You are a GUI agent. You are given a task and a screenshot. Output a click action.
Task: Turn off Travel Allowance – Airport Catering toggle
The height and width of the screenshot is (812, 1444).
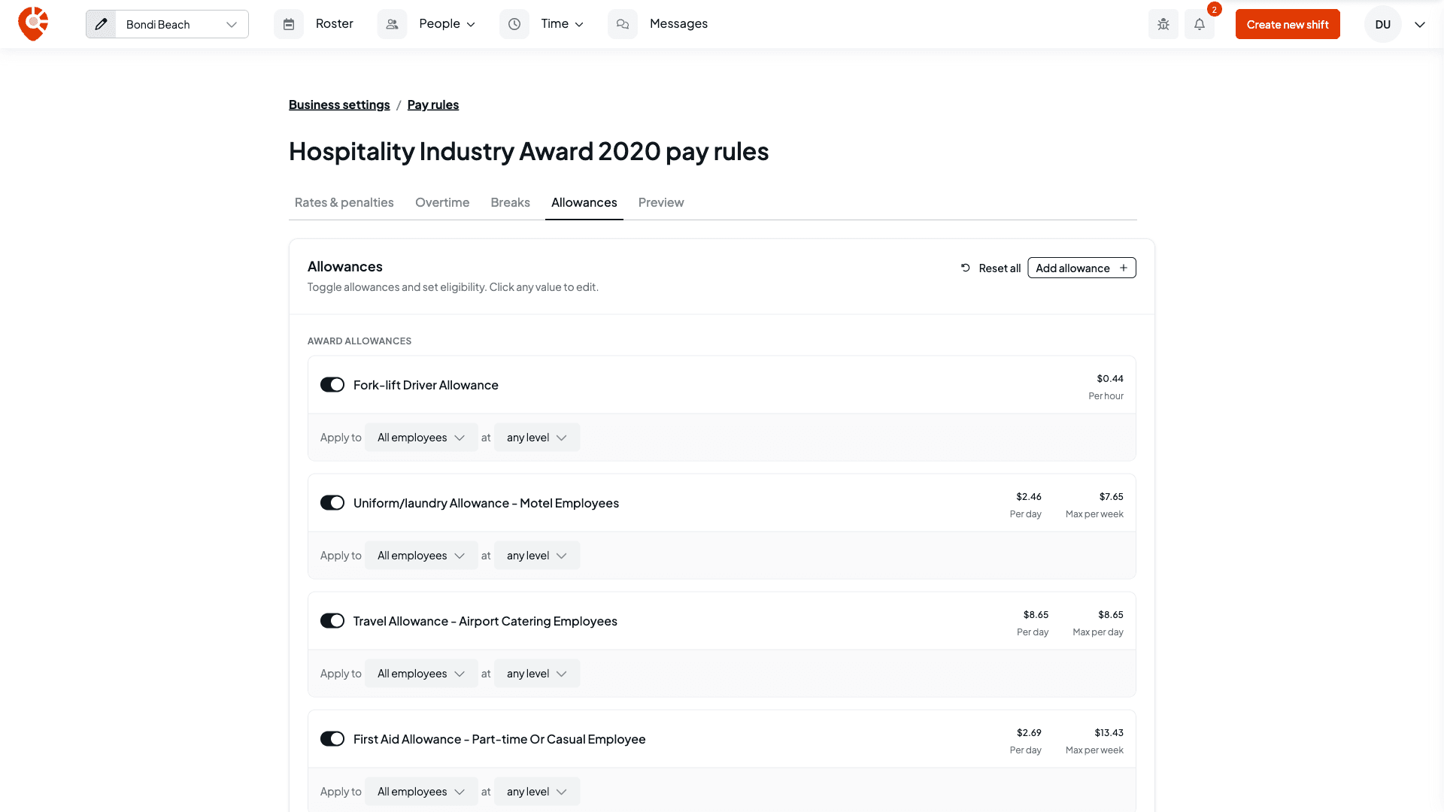332,621
